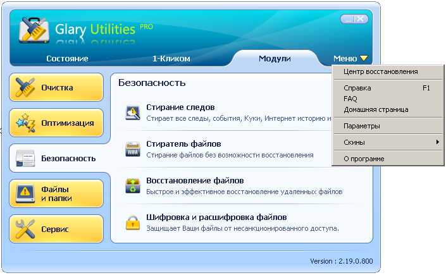446x275 pixels.
Task: Click the shredder icon for Стиратель файлов
Action: click(x=133, y=149)
